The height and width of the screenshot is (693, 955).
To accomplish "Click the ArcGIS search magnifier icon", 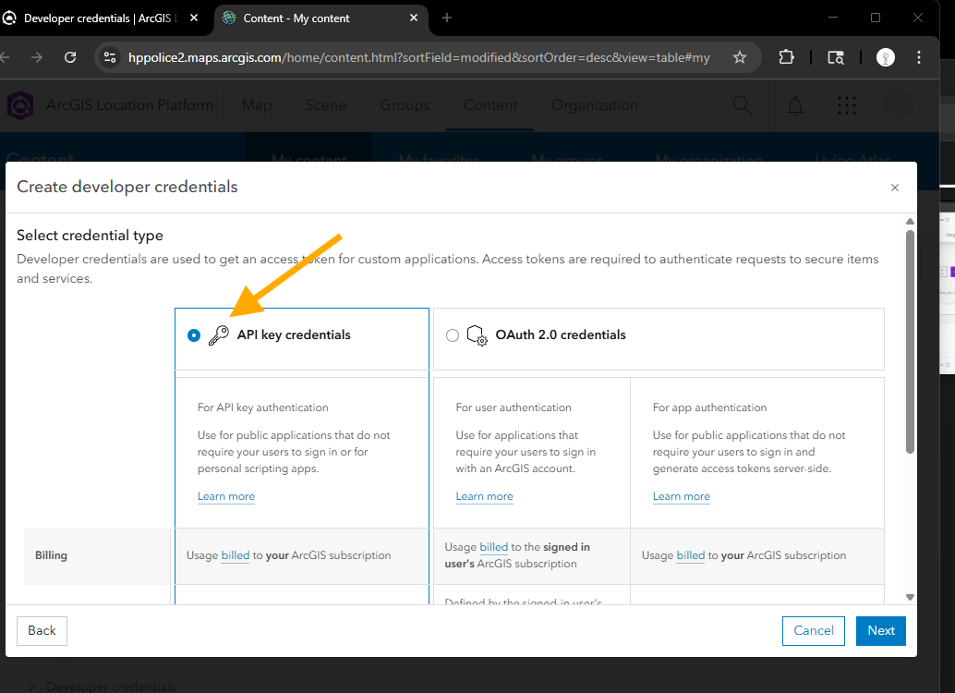I will click(742, 105).
